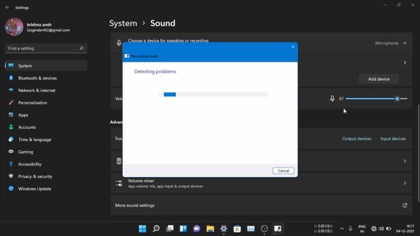Image resolution: width=420 pixels, height=236 pixels.
Task: Mute the microphone via volume icon
Action: coord(332,99)
